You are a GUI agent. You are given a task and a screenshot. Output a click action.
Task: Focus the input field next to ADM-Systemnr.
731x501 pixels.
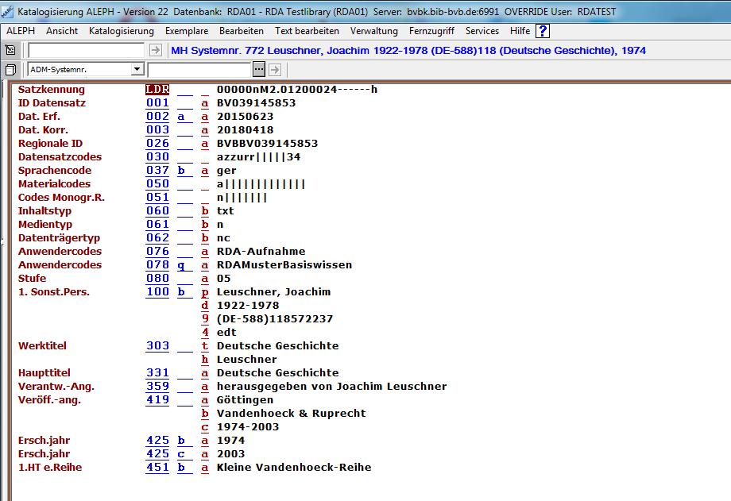click(x=199, y=70)
